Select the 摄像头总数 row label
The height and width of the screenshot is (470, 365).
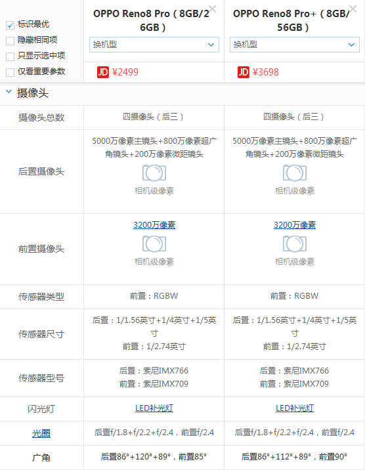point(41,117)
